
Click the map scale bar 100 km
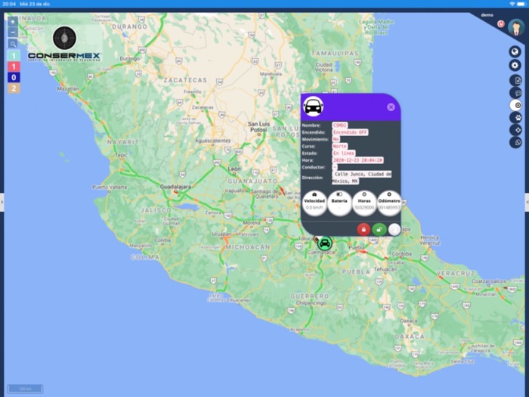coord(25,389)
